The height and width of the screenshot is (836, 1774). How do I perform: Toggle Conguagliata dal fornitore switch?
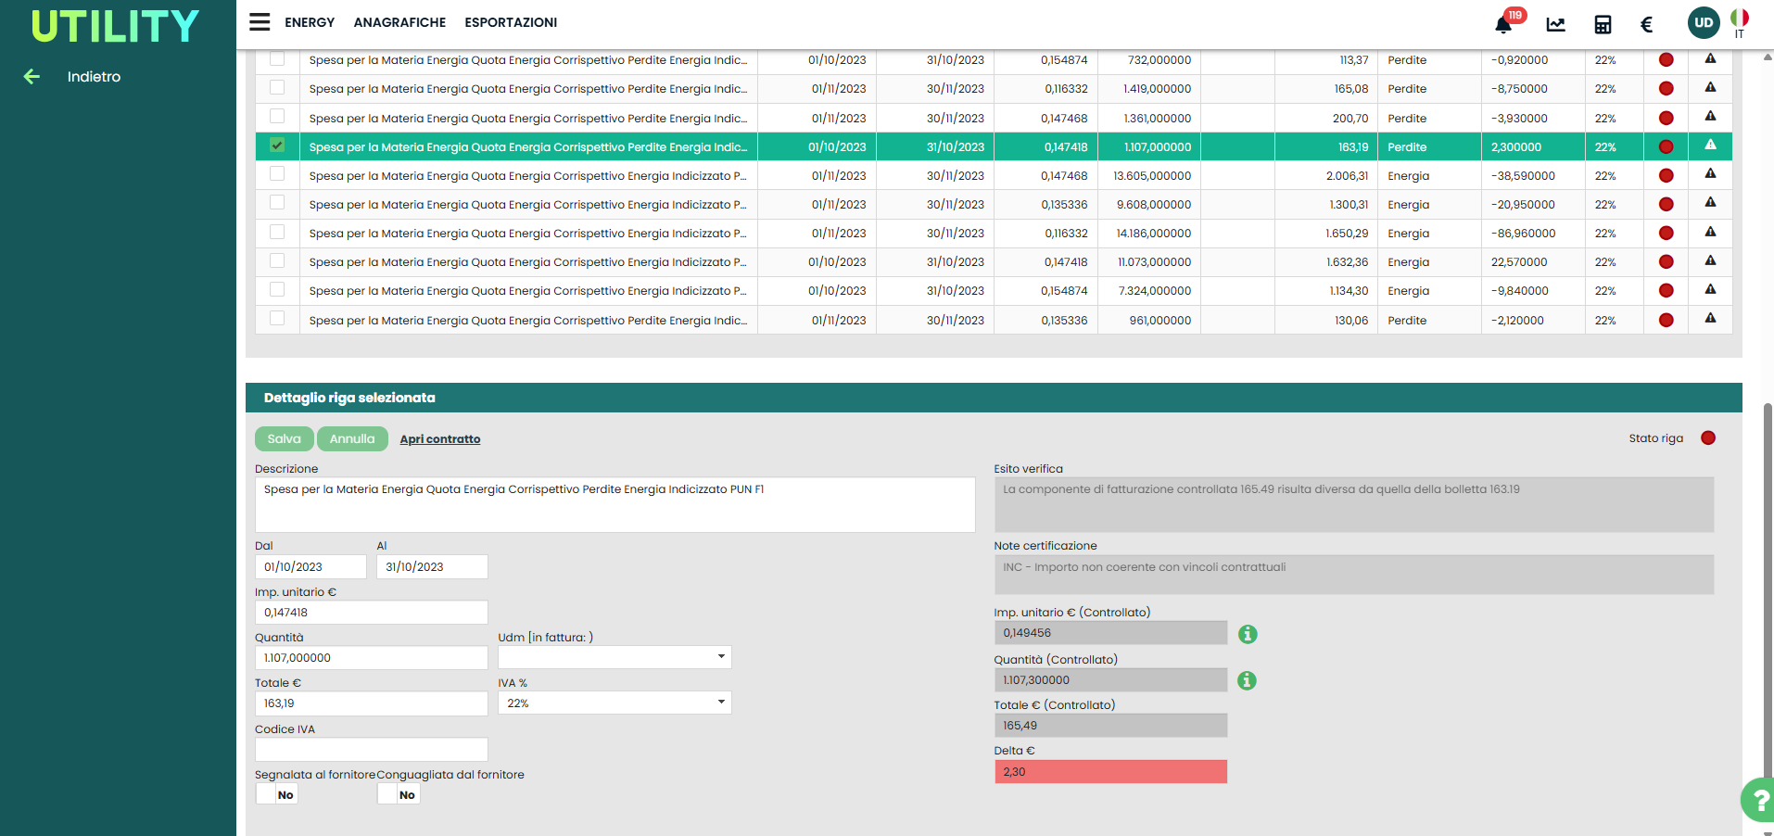click(399, 794)
